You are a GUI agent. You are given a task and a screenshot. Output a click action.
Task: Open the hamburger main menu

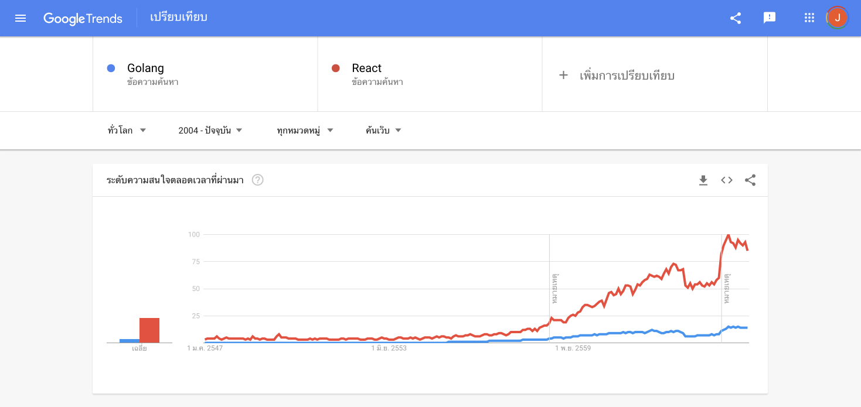(21, 18)
